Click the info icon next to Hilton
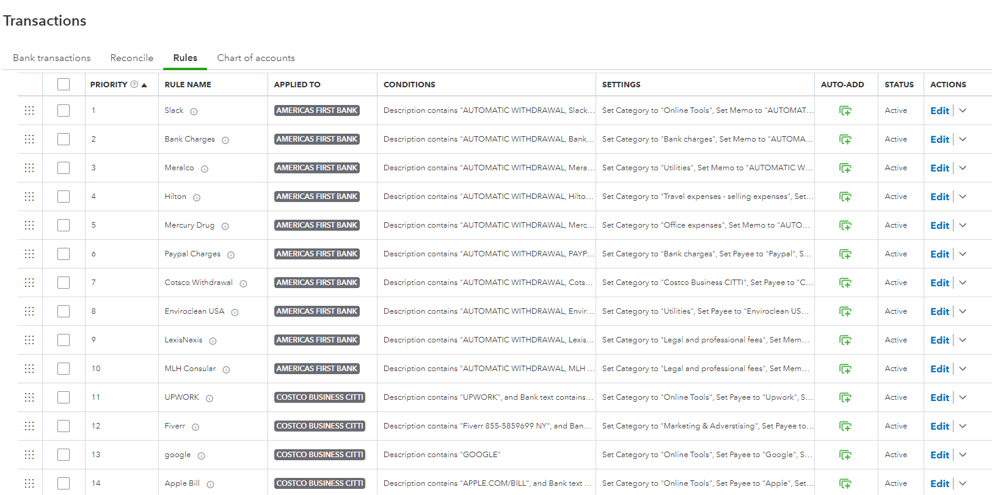 pyautogui.click(x=197, y=198)
